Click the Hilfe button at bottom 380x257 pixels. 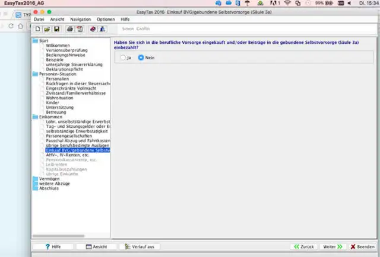53,246
